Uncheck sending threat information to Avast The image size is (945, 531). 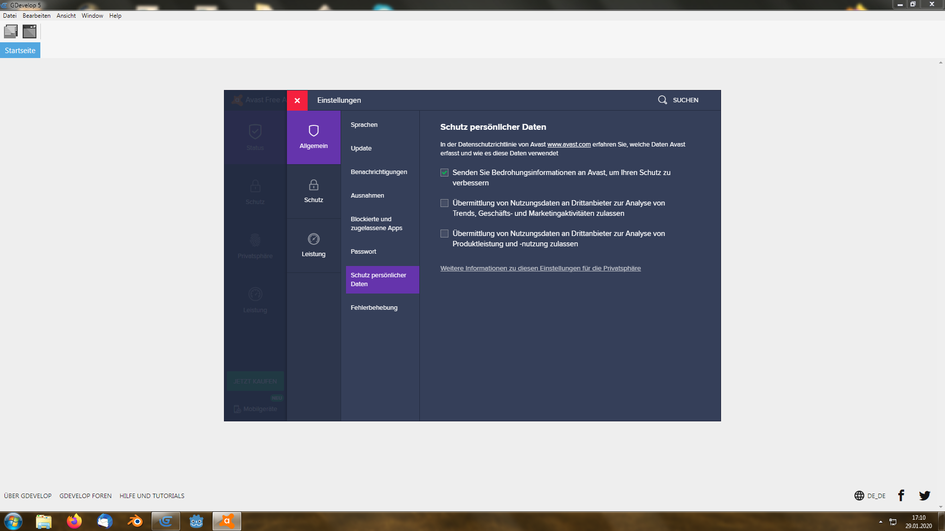click(x=444, y=173)
